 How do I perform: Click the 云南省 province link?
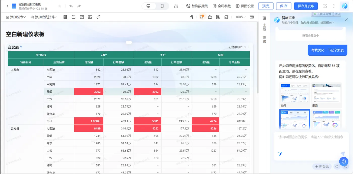point(15,128)
